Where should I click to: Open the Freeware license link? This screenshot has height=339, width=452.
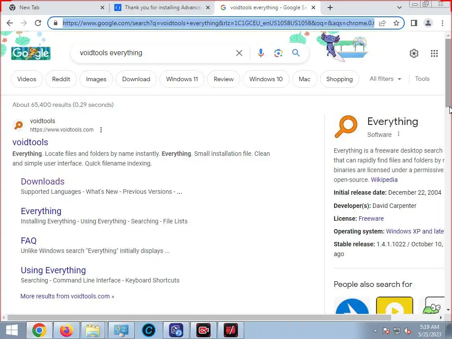[x=371, y=218]
